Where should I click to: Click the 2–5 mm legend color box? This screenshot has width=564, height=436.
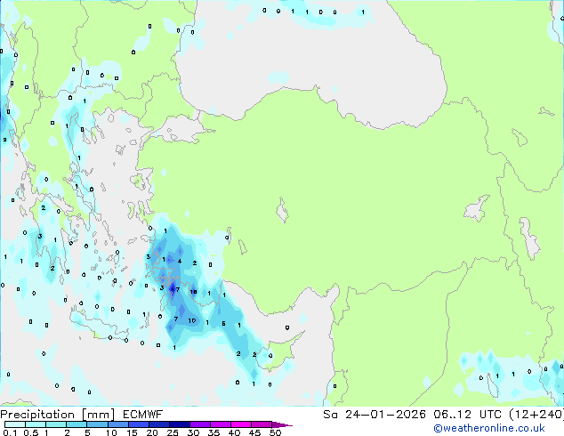pyautogui.click(x=77, y=424)
